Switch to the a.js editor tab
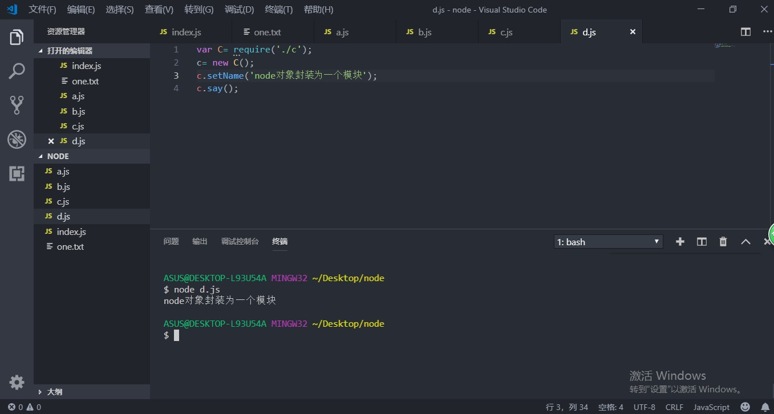 click(355, 32)
